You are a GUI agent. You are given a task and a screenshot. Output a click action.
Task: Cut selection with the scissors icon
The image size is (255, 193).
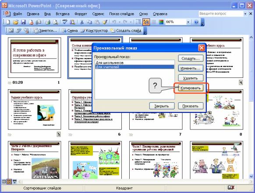(82, 22)
